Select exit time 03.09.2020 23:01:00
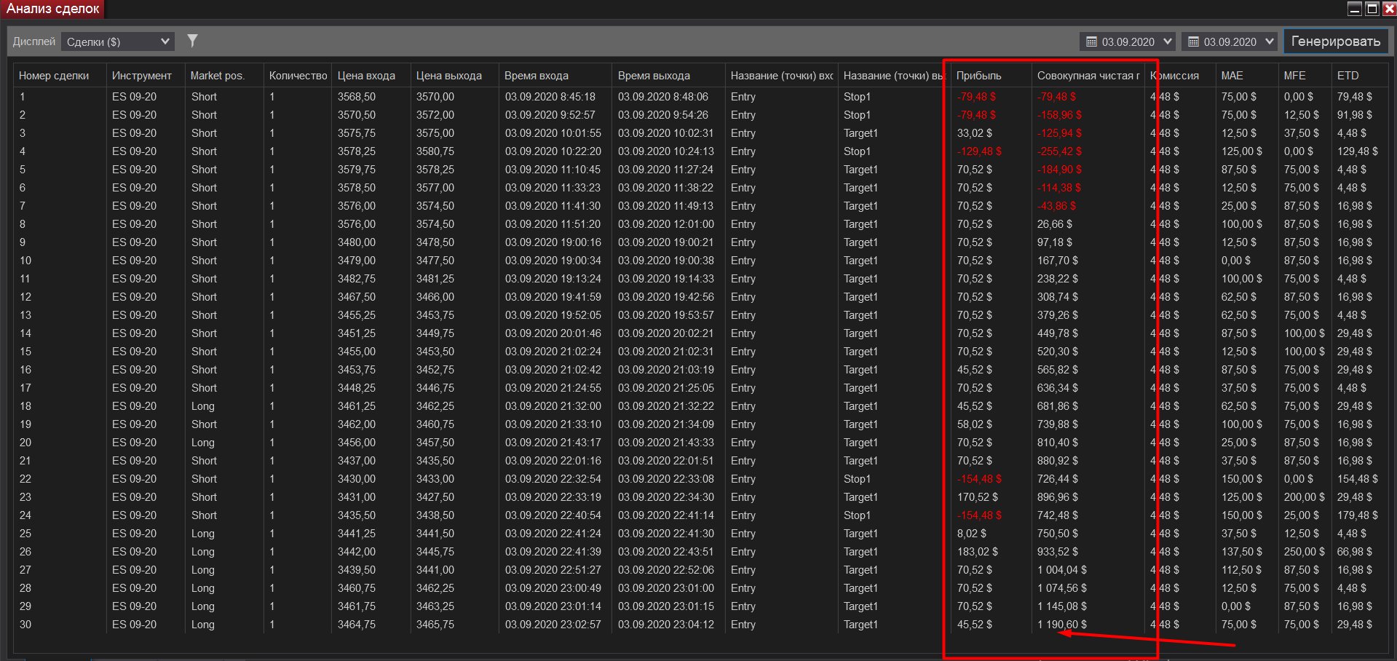Viewport: 1397px width, 661px height. pos(666,588)
